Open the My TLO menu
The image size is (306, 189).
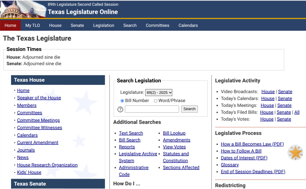pos(33,25)
